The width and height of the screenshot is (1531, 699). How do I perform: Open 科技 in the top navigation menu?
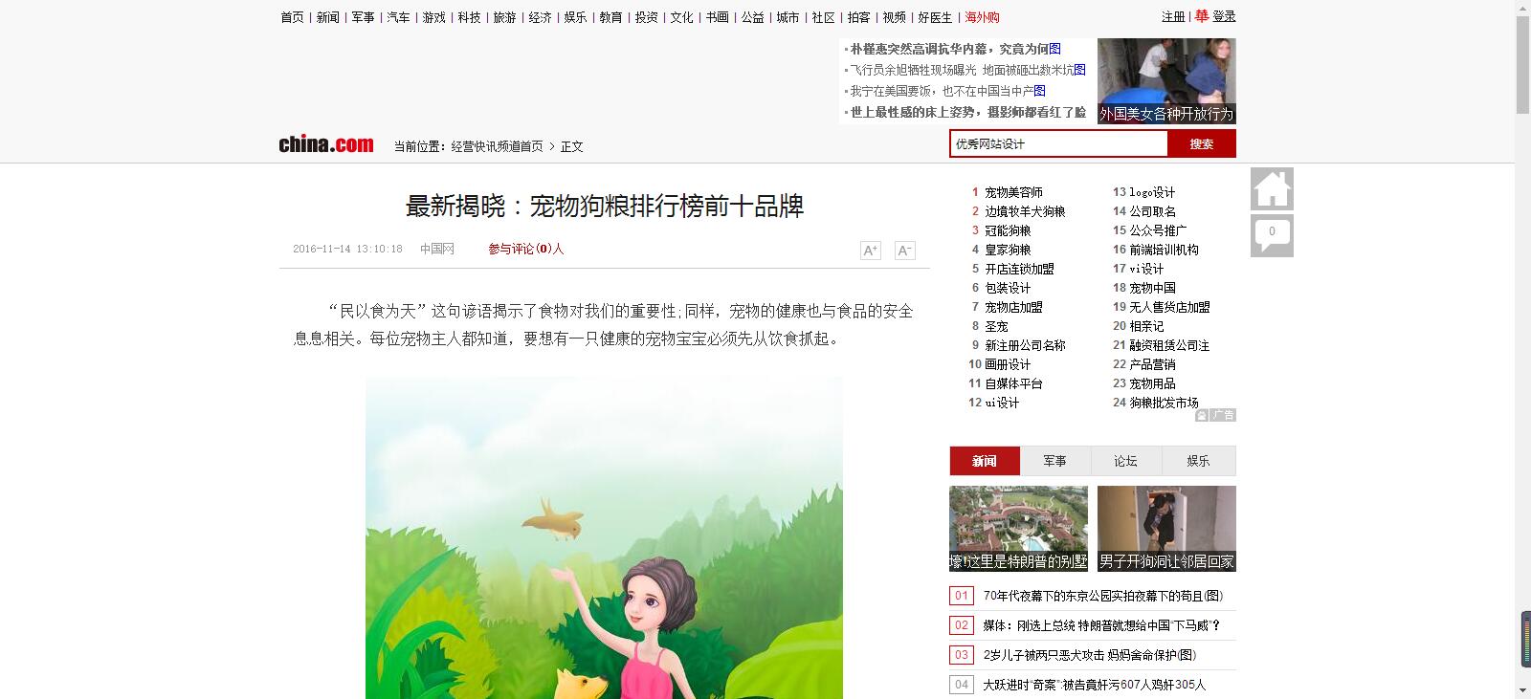point(469,17)
